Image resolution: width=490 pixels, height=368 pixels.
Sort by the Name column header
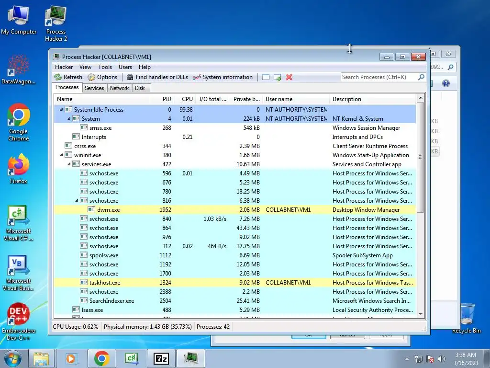(x=102, y=99)
